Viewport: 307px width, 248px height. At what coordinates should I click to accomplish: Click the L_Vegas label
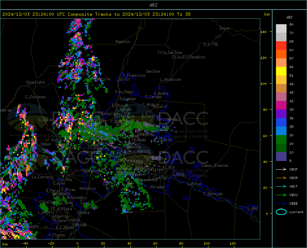[44, 144]
